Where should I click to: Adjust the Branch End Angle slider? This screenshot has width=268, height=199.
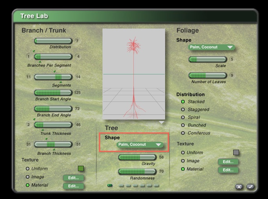point(53,109)
